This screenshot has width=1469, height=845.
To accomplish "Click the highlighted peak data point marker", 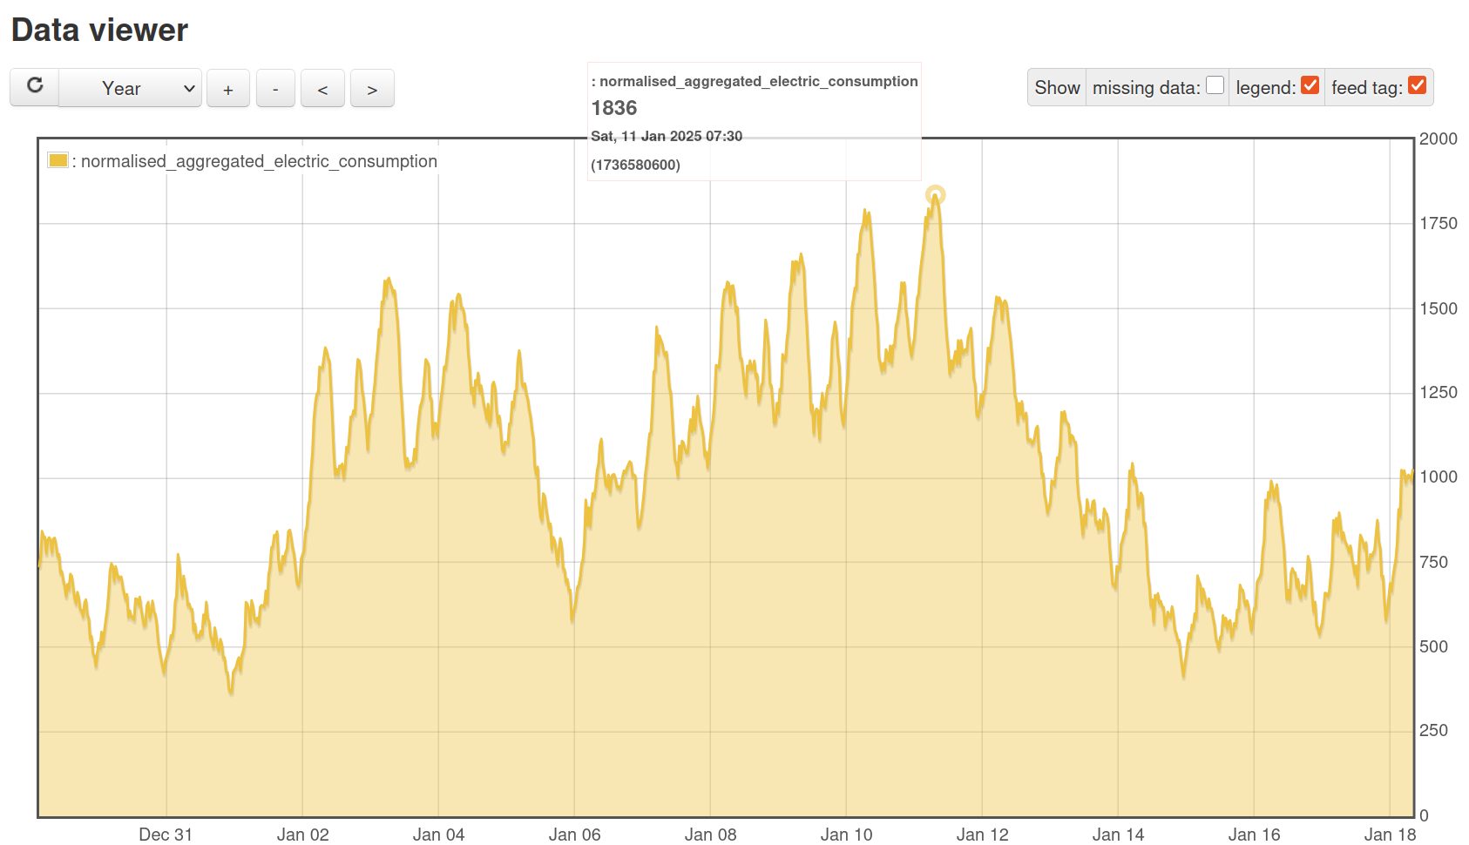I will 935,194.
